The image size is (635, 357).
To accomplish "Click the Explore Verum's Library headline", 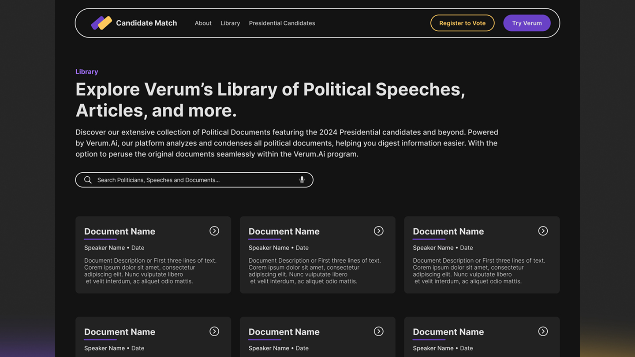I will point(270,100).
